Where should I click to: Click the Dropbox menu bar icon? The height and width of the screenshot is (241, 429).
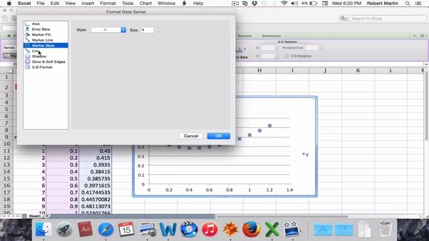[x=255, y=3]
